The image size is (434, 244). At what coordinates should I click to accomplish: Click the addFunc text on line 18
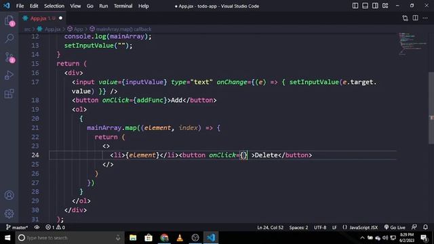click(150, 100)
